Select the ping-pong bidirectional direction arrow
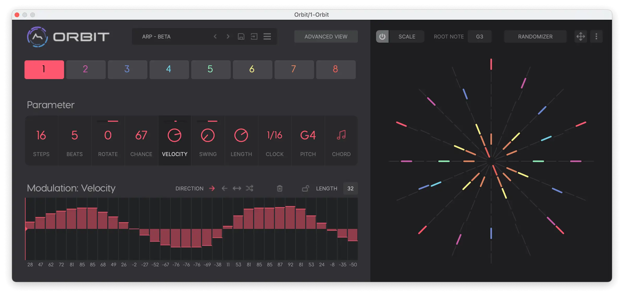624x296 pixels. tap(237, 188)
